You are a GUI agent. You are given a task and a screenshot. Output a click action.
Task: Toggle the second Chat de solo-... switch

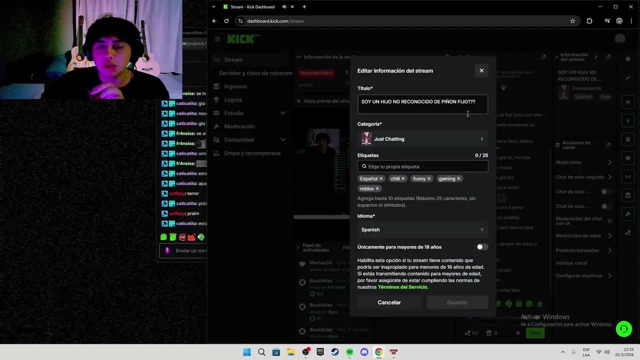click(606, 206)
